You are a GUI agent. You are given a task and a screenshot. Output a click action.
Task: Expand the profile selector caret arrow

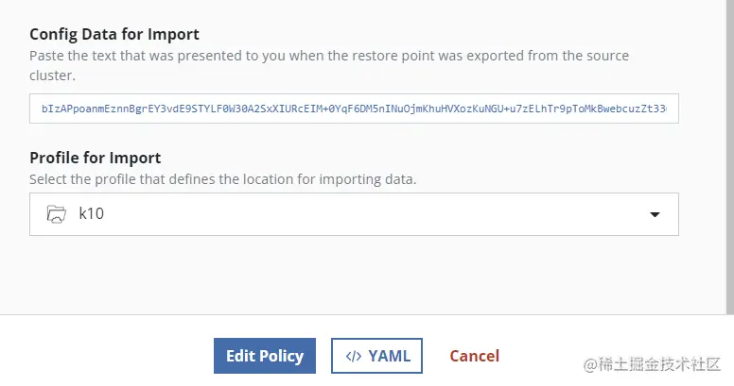[x=655, y=215]
